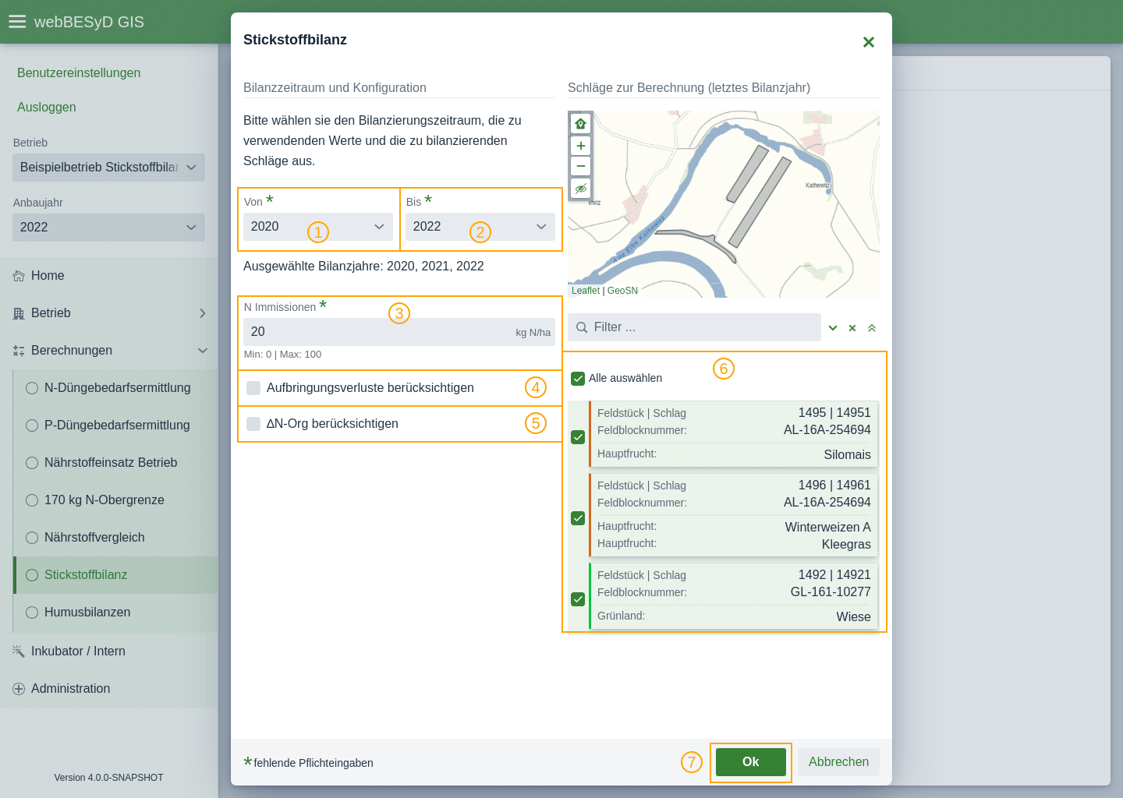This screenshot has height=798, width=1123.
Task: Click 'Version 4.0.0-SNAPSHOT' text
Action: pyautogui.click(x=108, y=778)
